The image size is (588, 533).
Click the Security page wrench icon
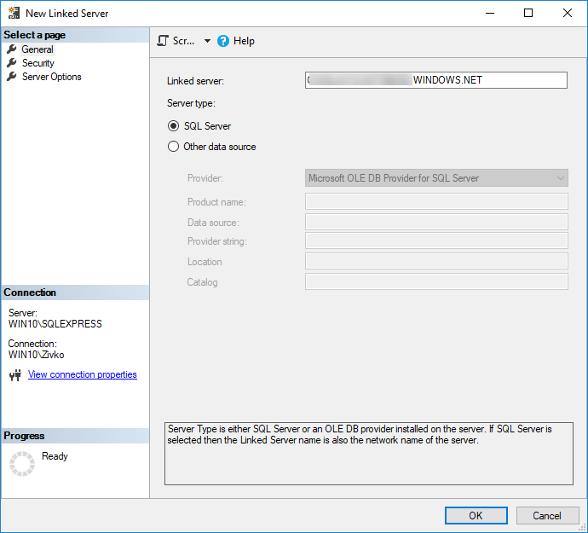pos(12,63)
